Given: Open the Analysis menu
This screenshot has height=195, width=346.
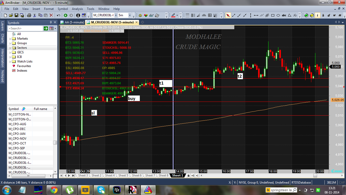Looking at the screenshot, I should [x=77, y=9].
